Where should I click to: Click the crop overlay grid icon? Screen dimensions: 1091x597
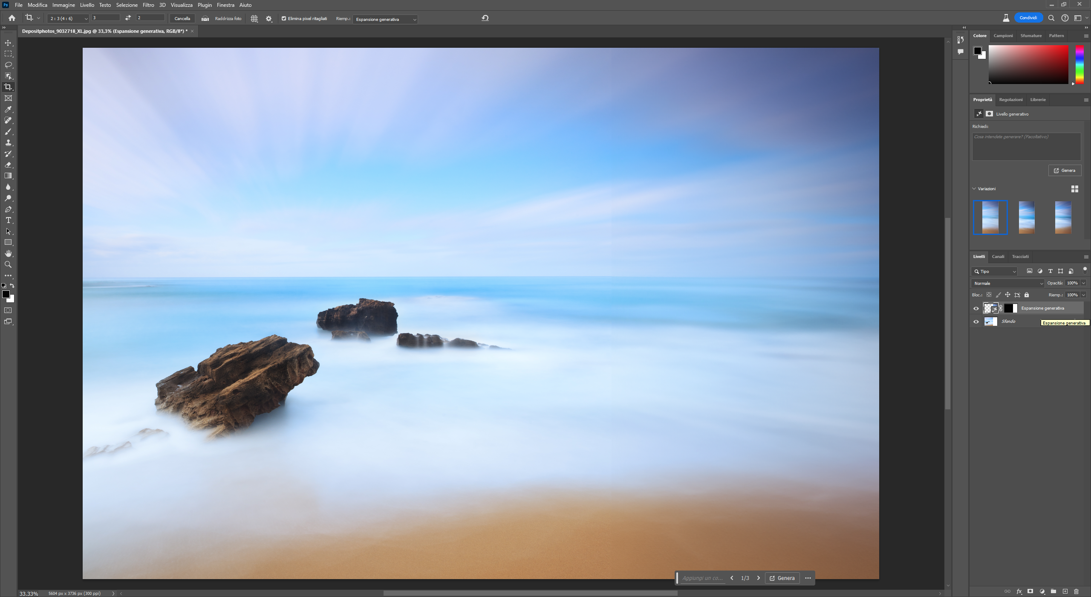point(254,19)
